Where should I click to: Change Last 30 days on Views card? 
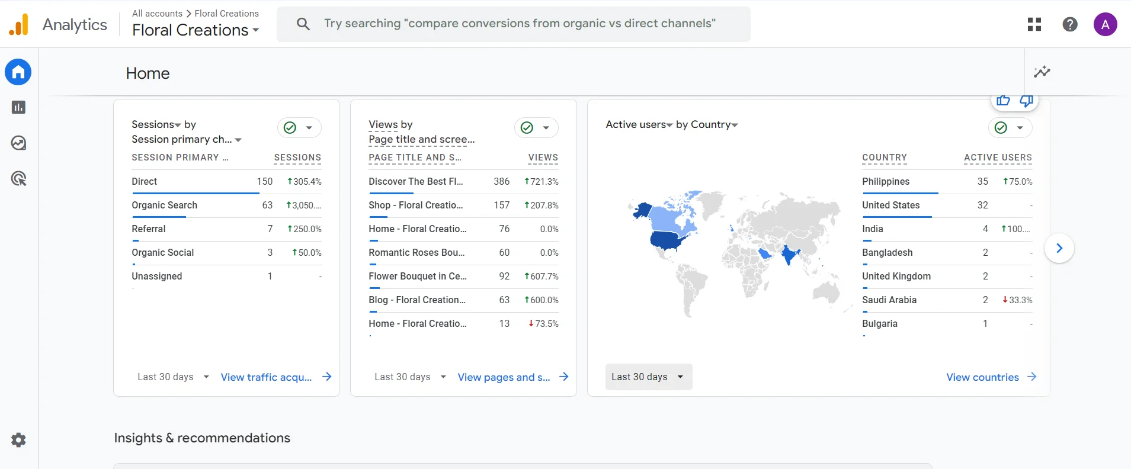pos(410,377)
